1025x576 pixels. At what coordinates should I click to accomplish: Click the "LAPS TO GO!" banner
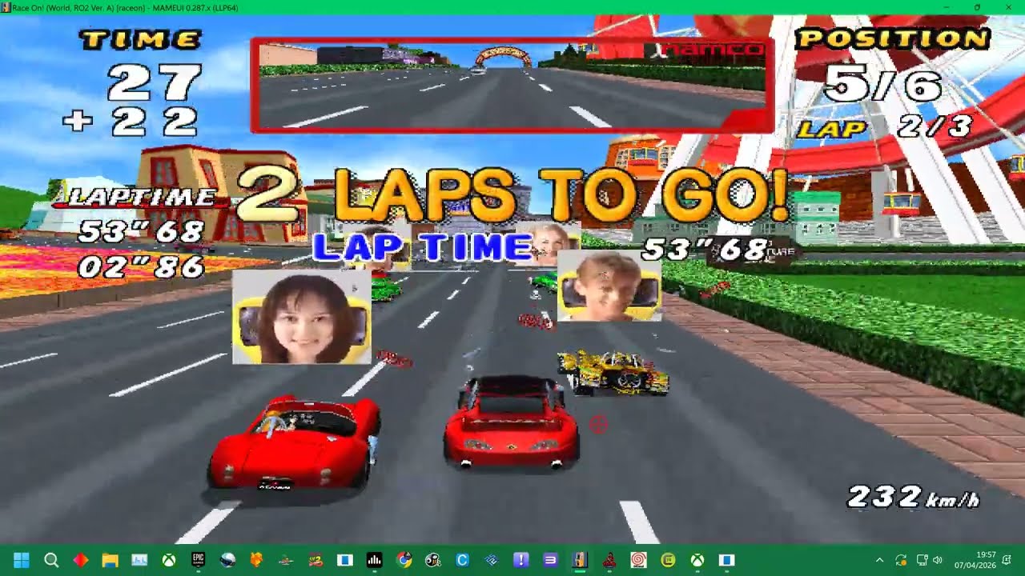pos(561,196)
